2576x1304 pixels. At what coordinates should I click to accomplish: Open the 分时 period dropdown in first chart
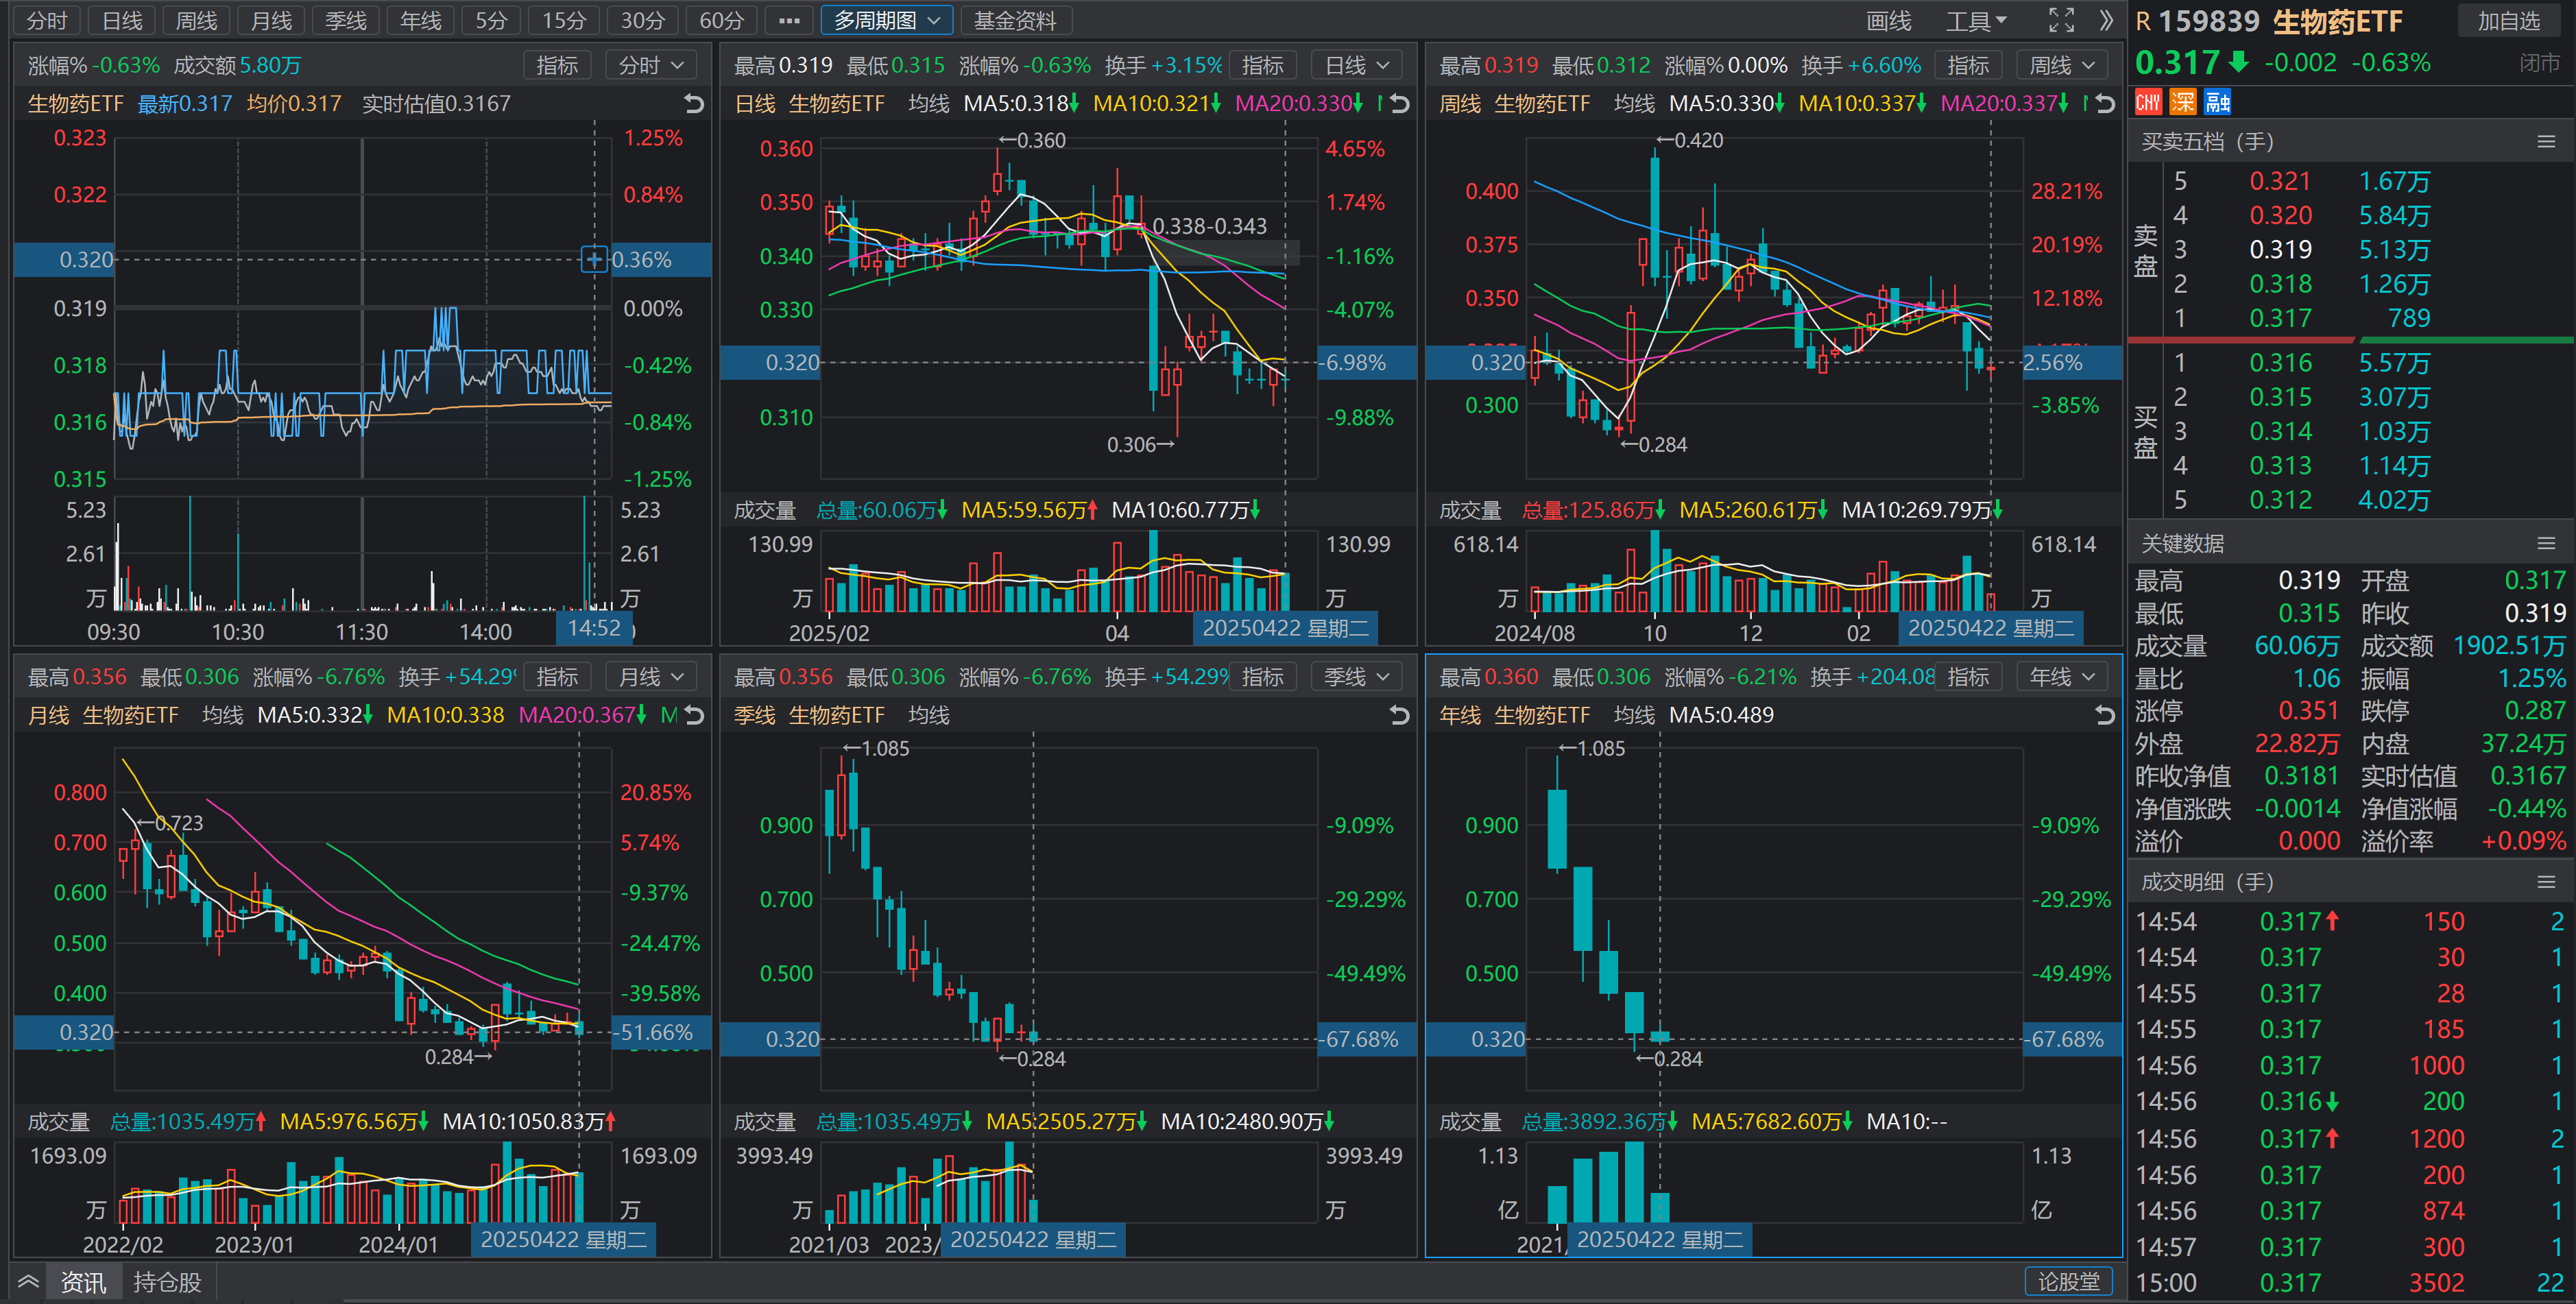point(651,65)
